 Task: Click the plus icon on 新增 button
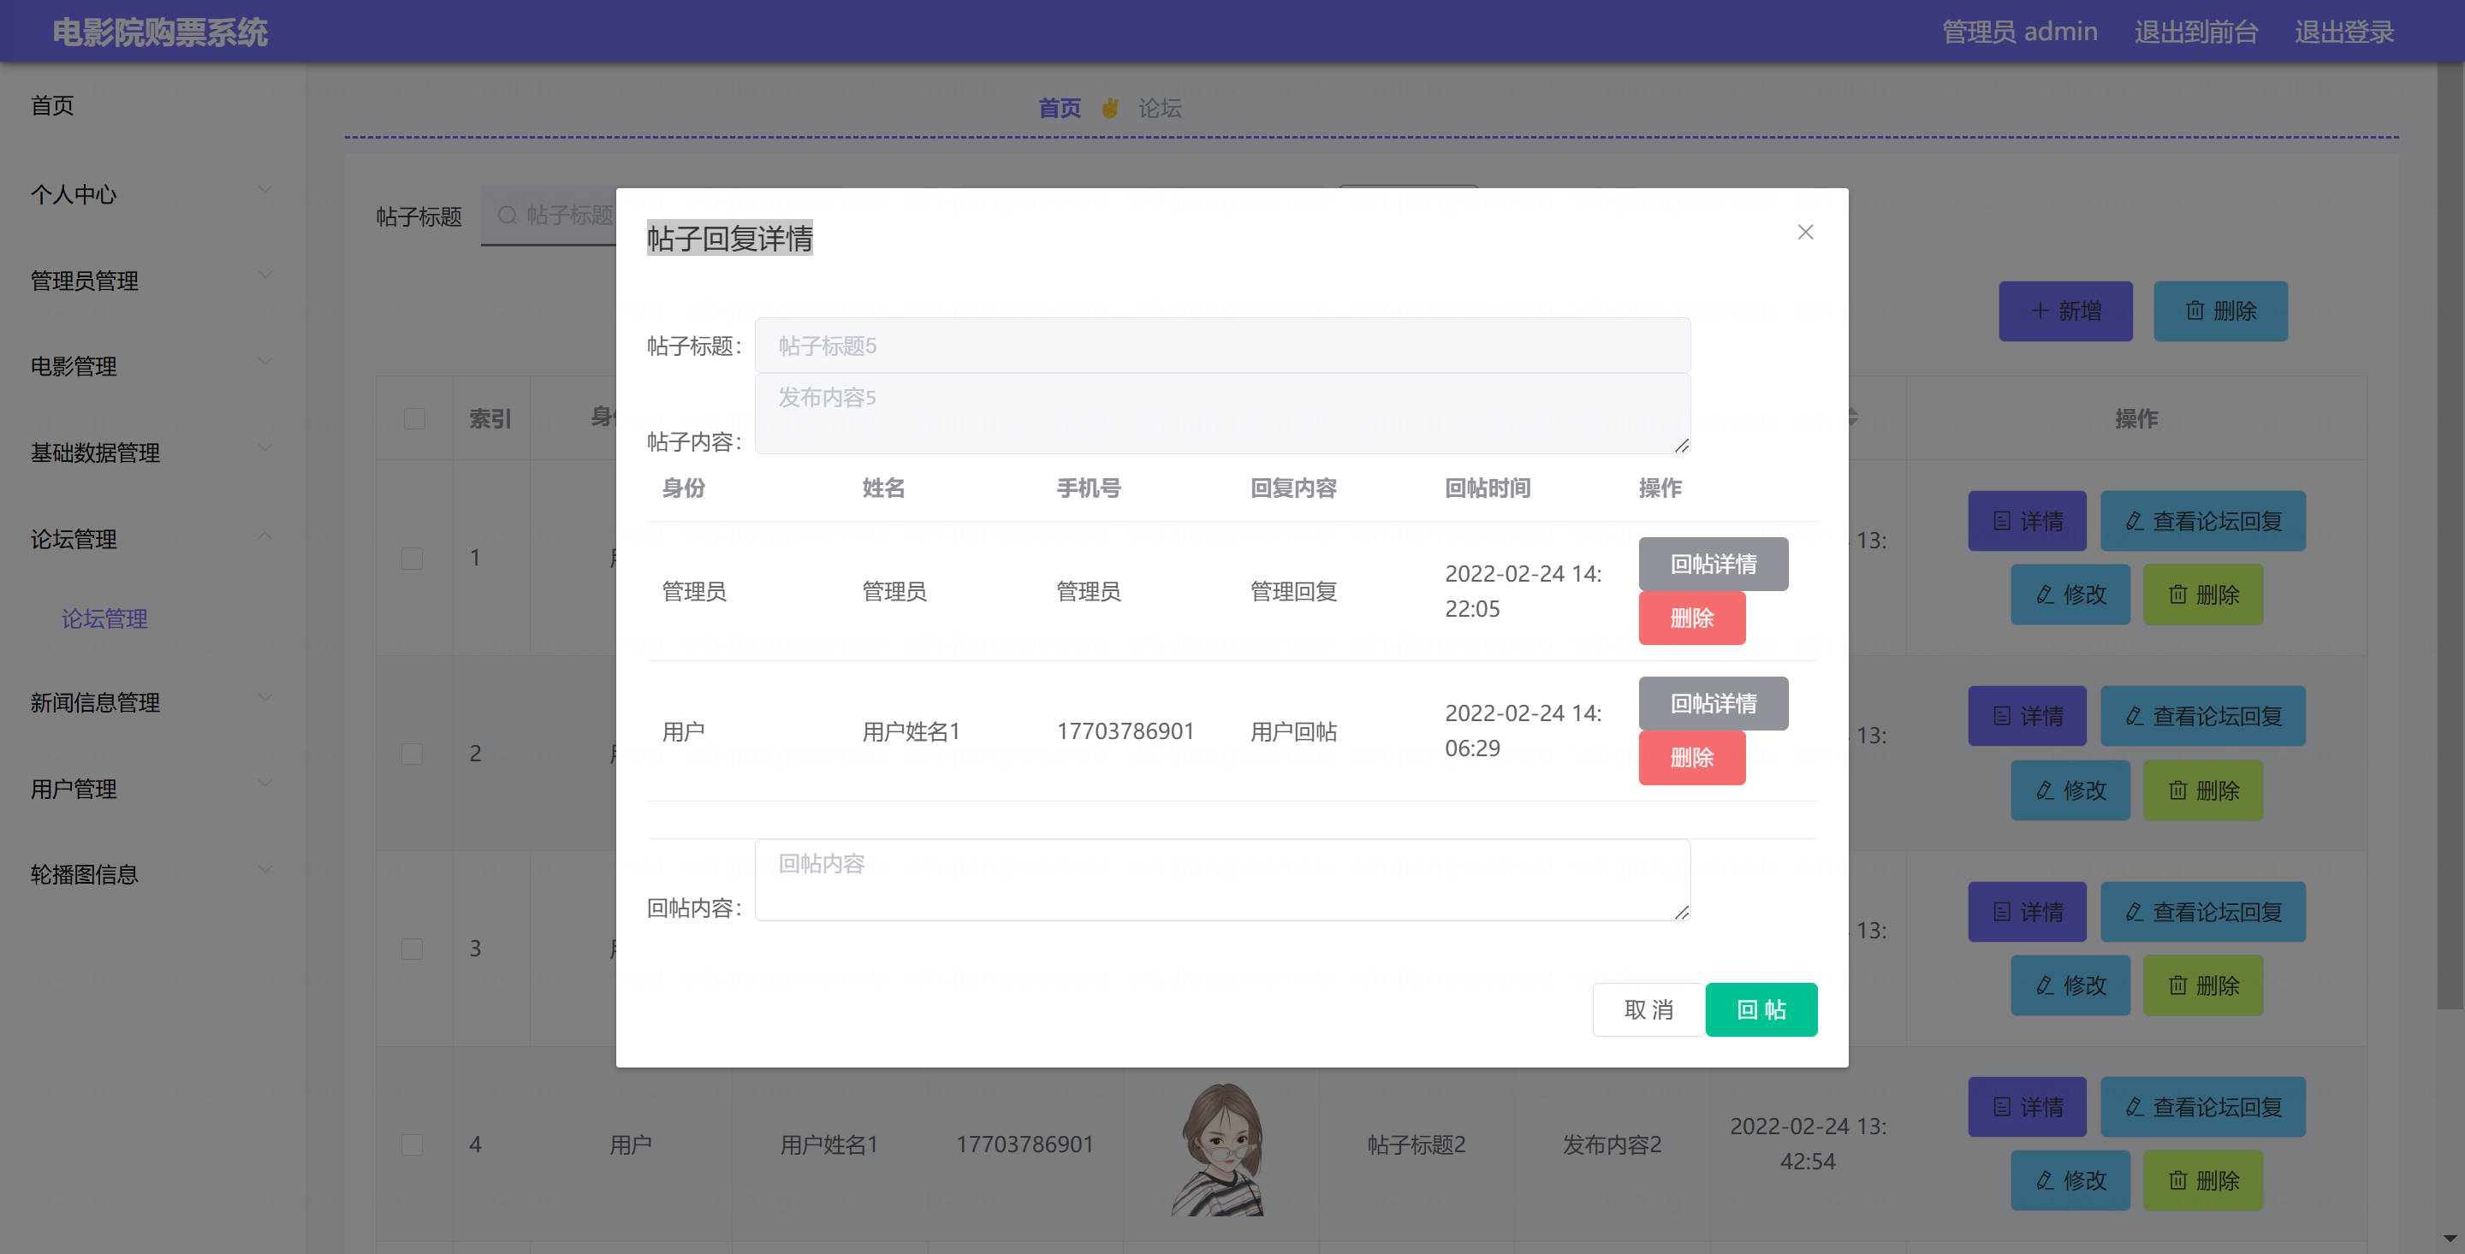tap(2039, 311)
